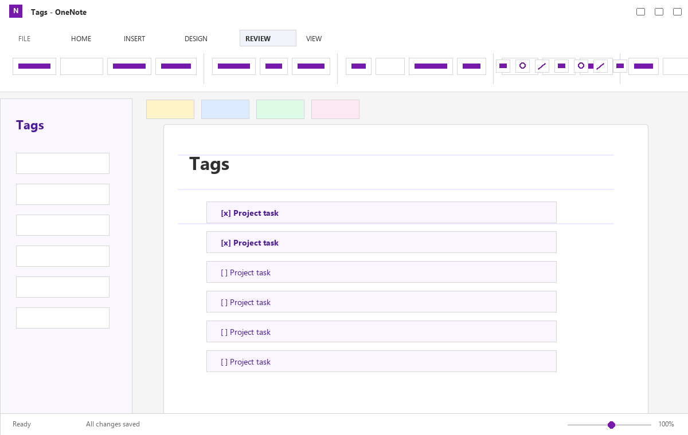Click the Tags heading in sidebar

[x=30, y=125]
